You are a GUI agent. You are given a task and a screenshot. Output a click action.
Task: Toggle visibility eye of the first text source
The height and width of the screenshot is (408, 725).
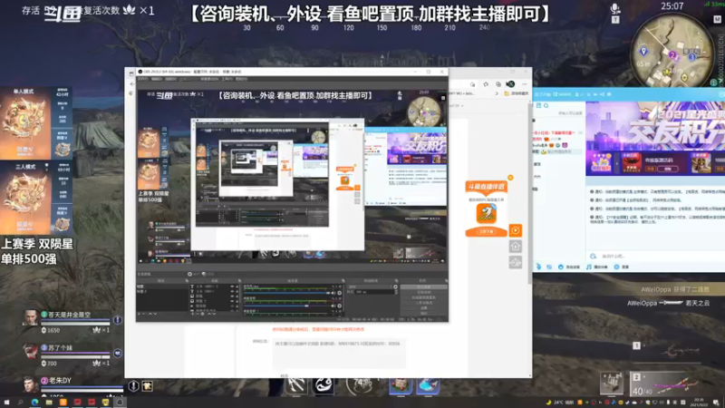232,287
